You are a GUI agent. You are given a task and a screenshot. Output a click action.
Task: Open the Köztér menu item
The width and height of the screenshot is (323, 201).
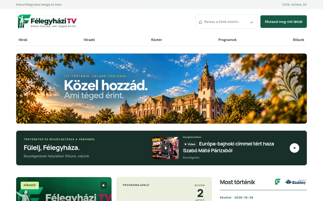pyautogui.click(x=157, y=40)
